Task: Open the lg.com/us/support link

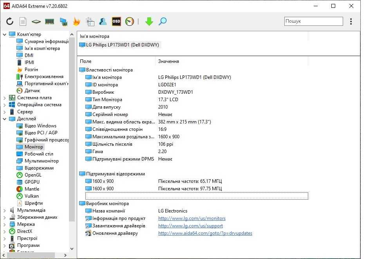Action: 190,226
